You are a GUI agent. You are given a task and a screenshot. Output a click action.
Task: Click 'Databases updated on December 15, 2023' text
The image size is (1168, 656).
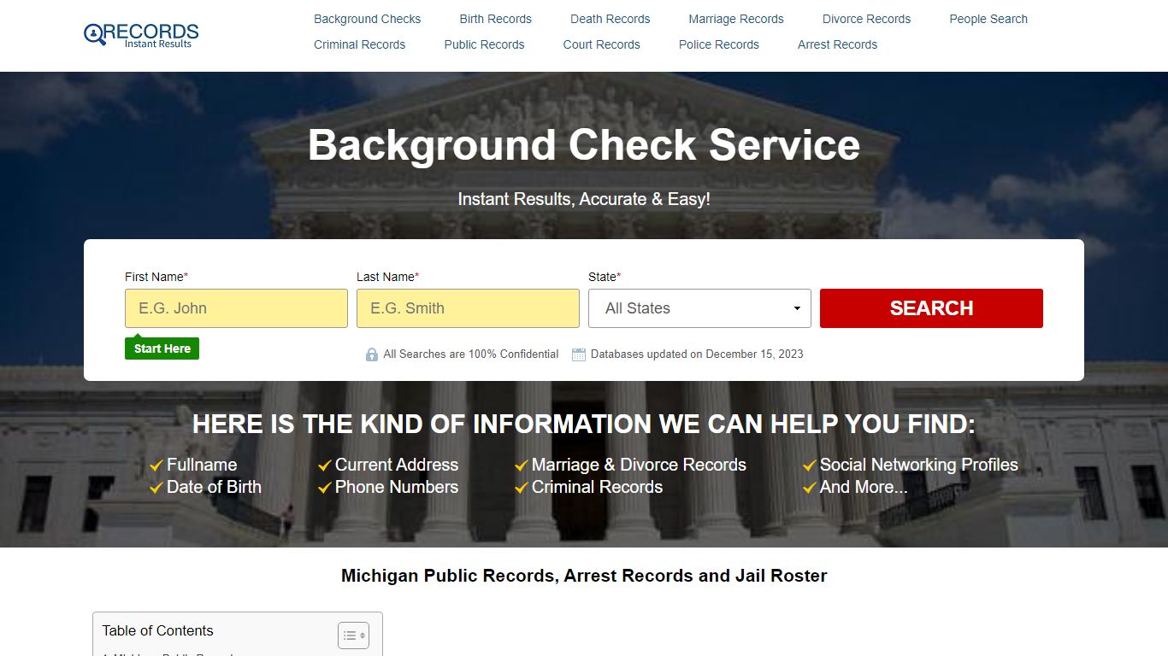coord(697,354)
